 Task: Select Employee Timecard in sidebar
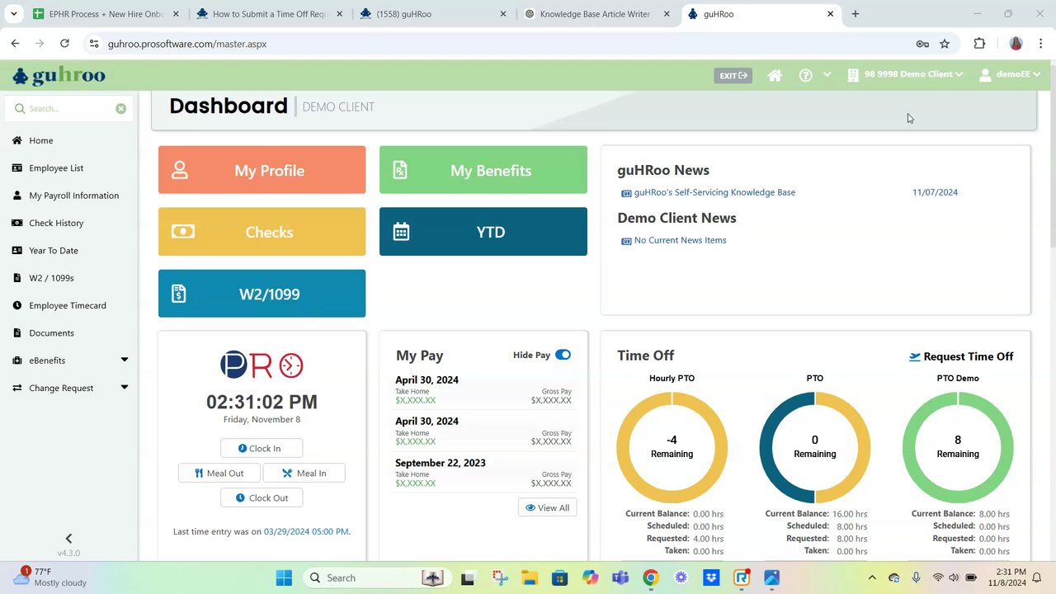[x=68, y=305]
